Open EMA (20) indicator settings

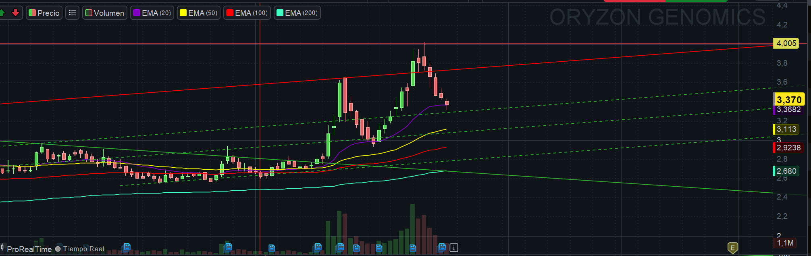click(152, 13)
